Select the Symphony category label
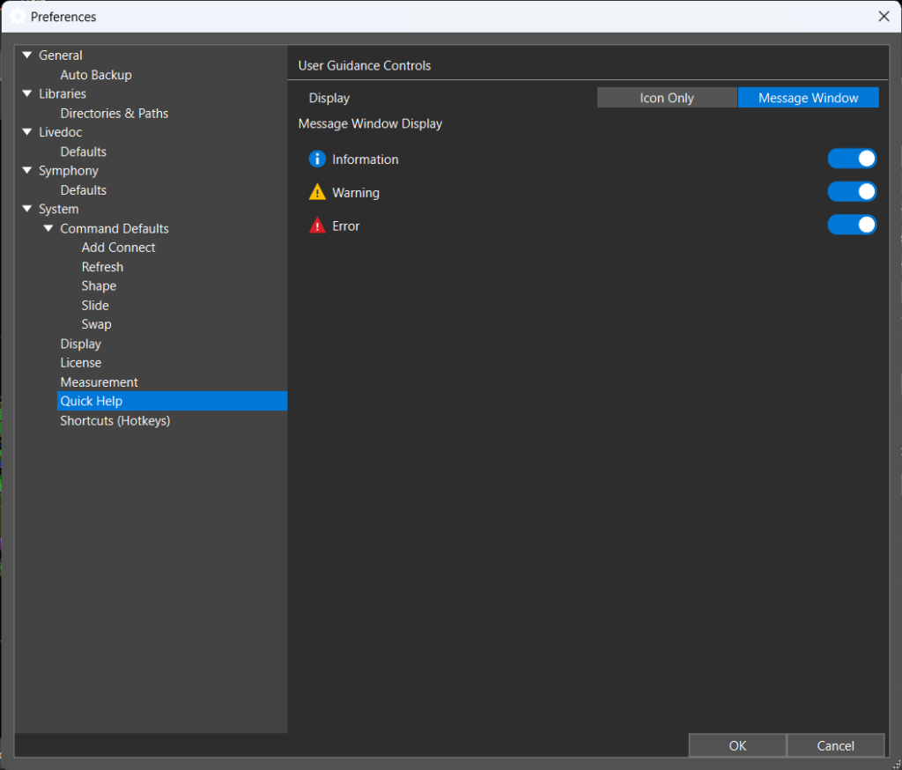 [69, 171]
